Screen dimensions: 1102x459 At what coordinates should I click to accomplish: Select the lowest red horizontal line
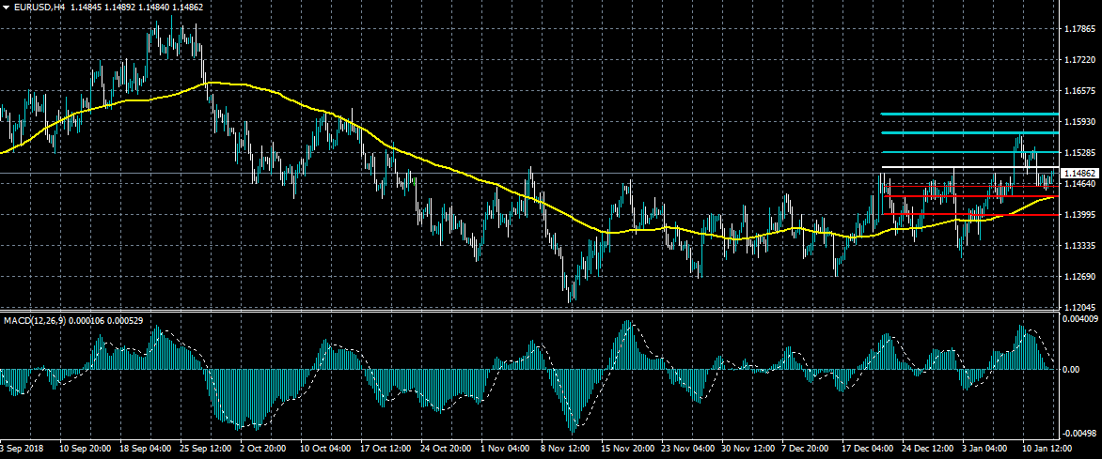pyautogui.click(x=968, y=215)
